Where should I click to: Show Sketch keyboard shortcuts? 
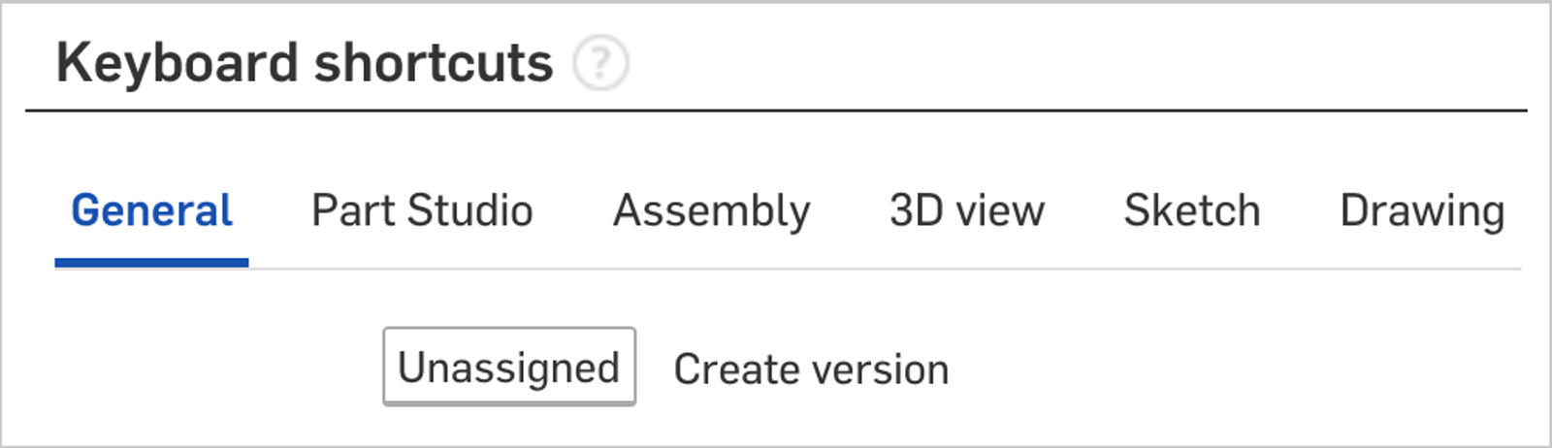click(x=1191, y=211)
